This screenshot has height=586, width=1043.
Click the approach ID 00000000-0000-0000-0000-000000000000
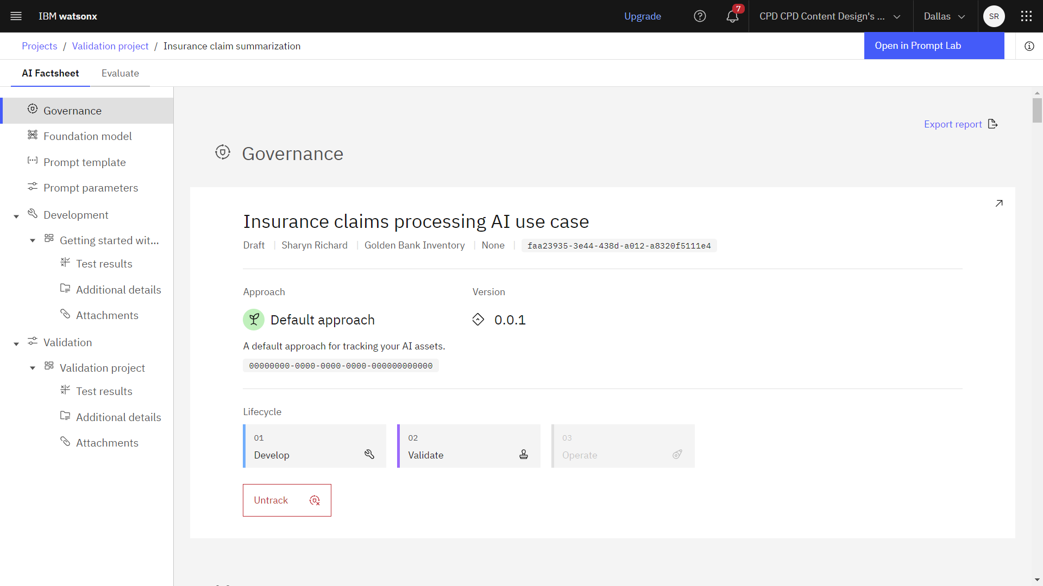(x=341, y=366)
